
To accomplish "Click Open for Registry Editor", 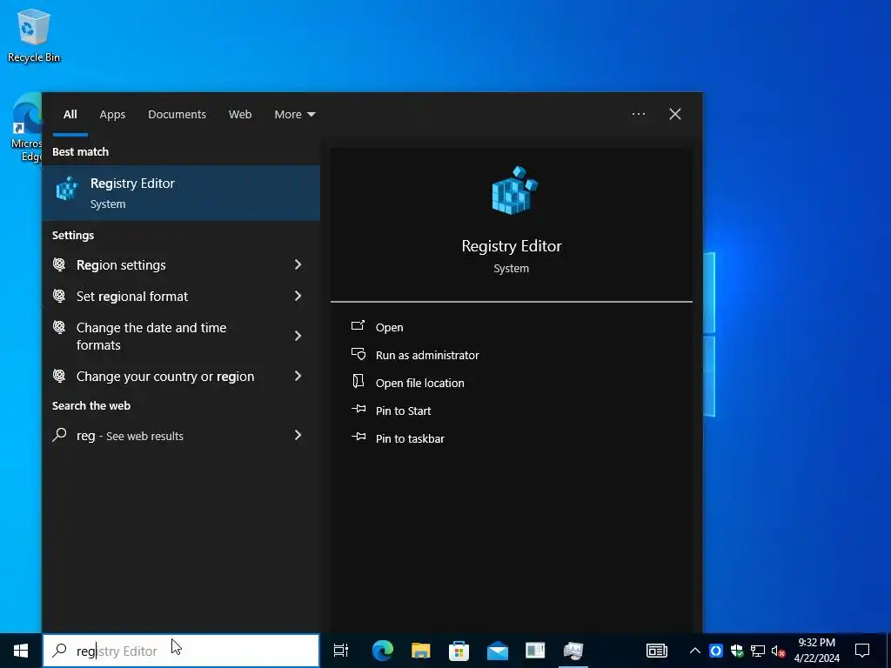I will click(389, 327).
